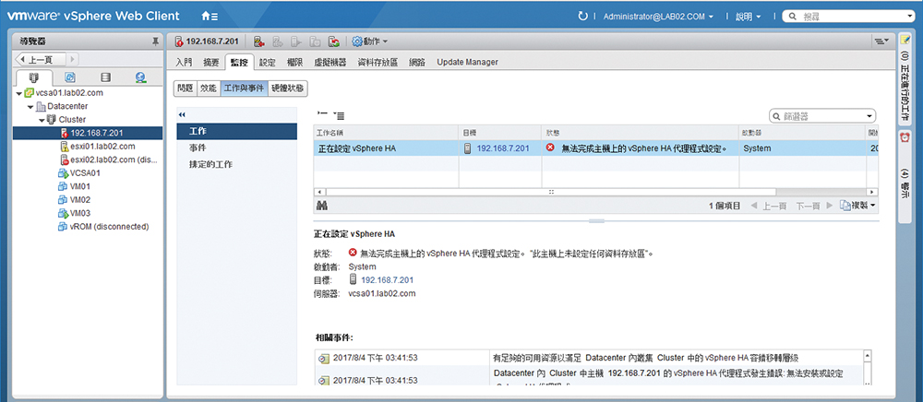Click the magnifier icon in the header search box
This screenshot has width=923, height=402.
pos(793,17)
